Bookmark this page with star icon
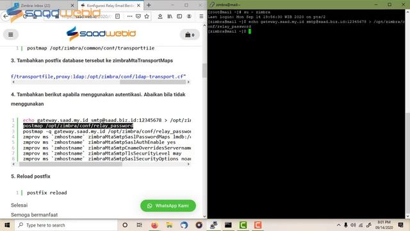Image resolution: width=410 pixels, height=231 pixels. 147,16
